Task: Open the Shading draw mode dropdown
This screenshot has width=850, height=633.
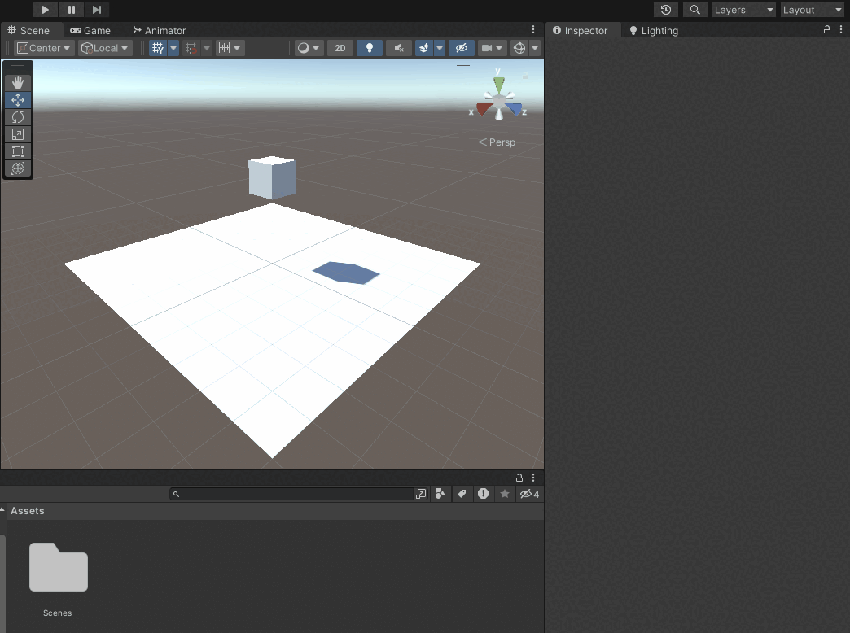Action: 309,48
